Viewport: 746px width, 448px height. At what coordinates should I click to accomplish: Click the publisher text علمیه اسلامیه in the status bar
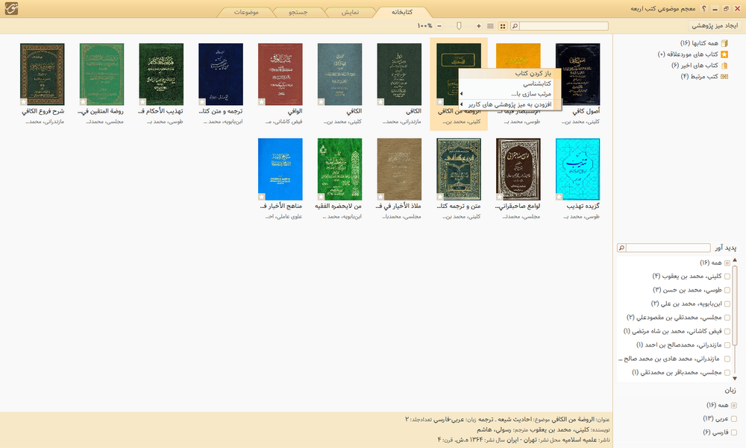[578, 440]
